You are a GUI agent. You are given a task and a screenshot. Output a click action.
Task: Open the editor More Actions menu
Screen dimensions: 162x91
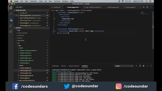[151, 7]
